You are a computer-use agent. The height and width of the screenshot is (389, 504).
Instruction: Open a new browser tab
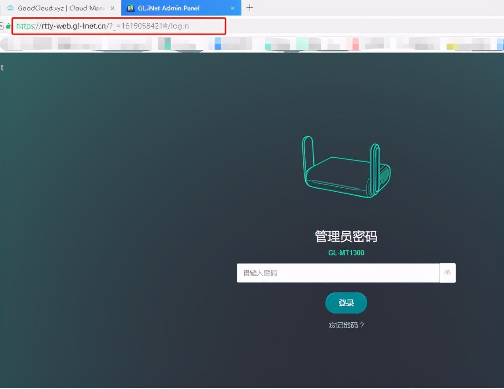pos(250,8)
